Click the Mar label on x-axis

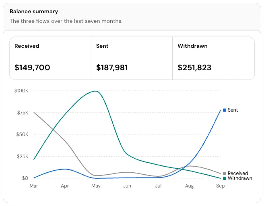[x=34, y=186]
